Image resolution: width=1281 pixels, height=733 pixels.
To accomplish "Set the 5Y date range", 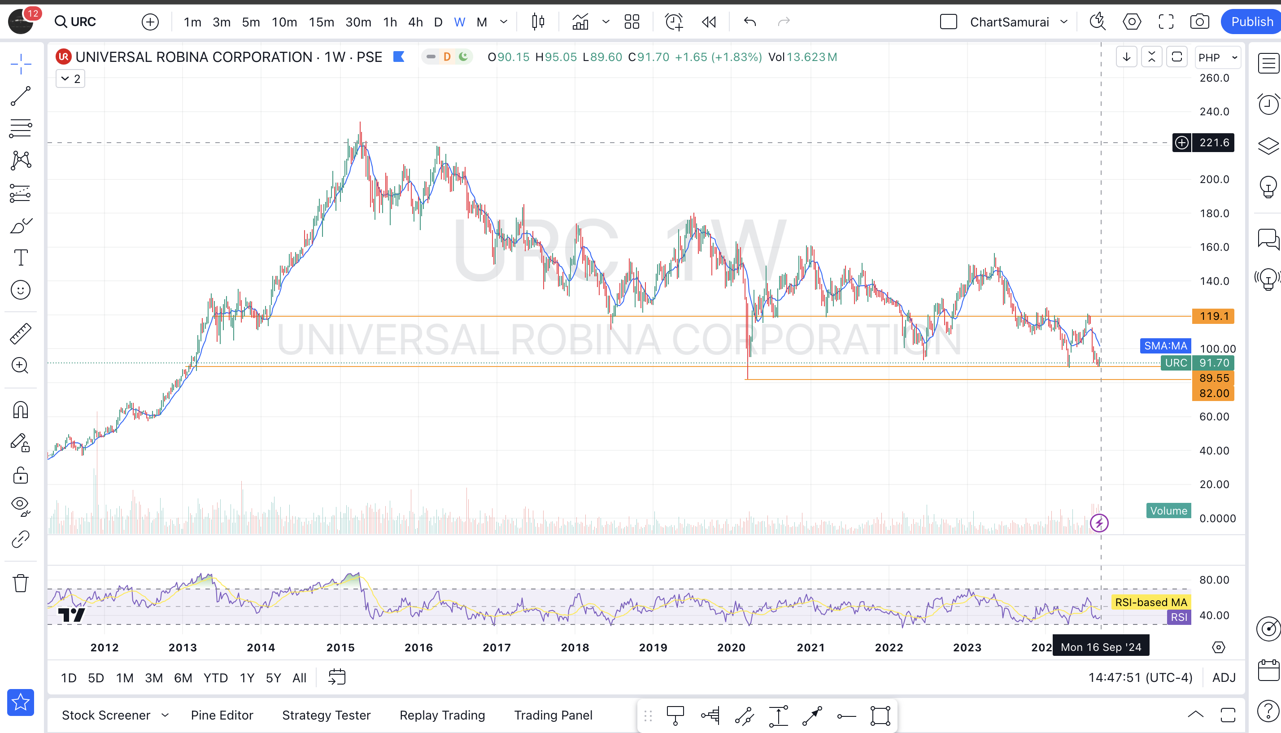I will tap(273, 678).
